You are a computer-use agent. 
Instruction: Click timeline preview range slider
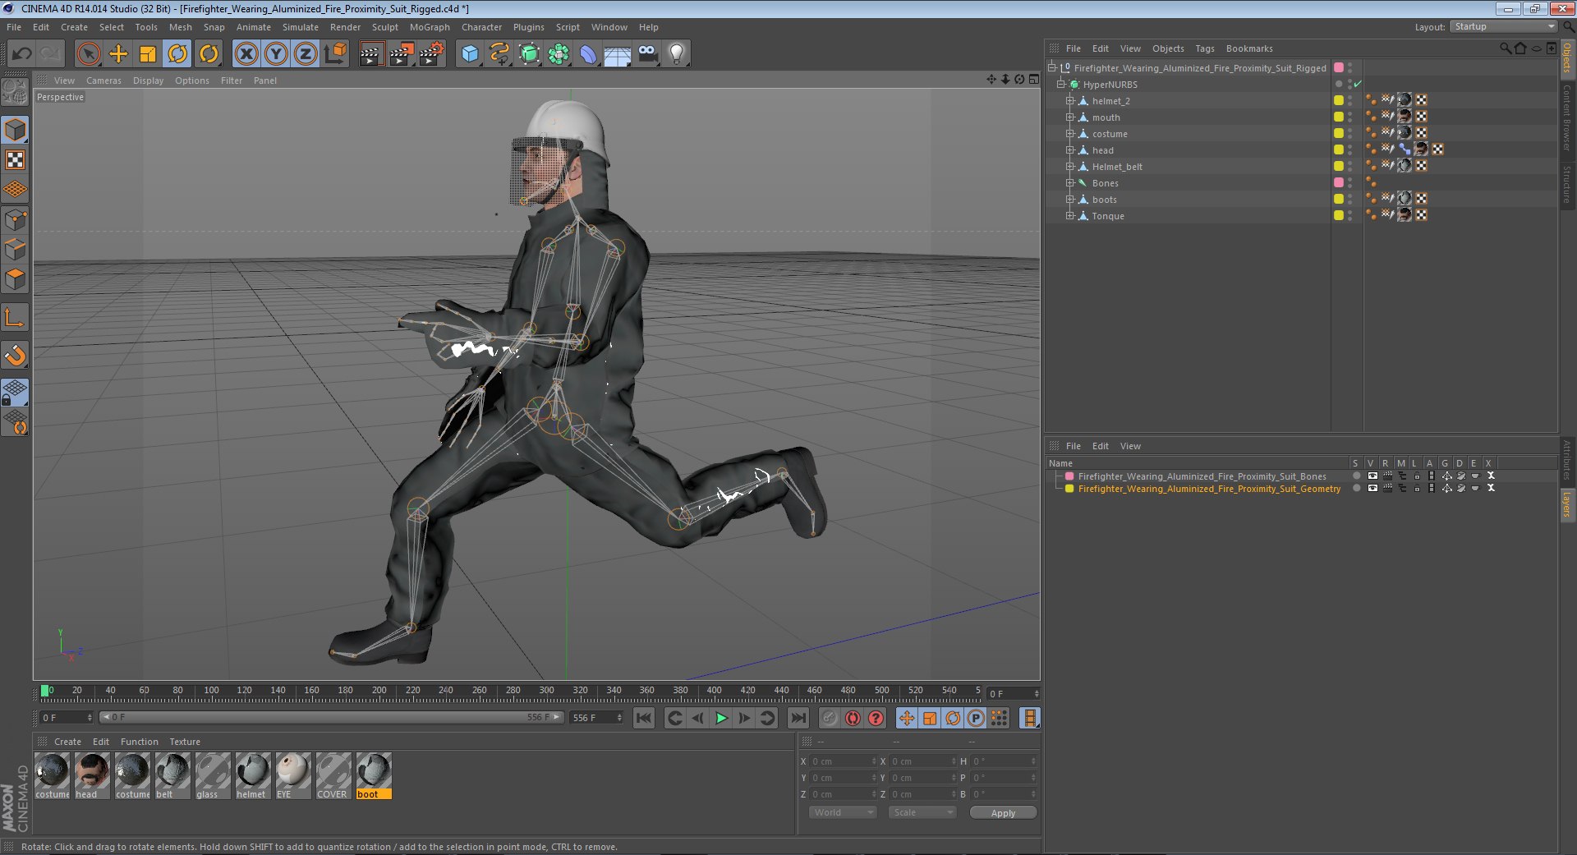(332, 718)
